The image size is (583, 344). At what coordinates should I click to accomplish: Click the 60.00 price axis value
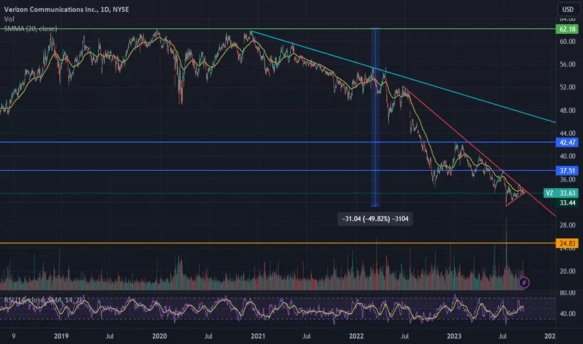[x=568, y=42]
